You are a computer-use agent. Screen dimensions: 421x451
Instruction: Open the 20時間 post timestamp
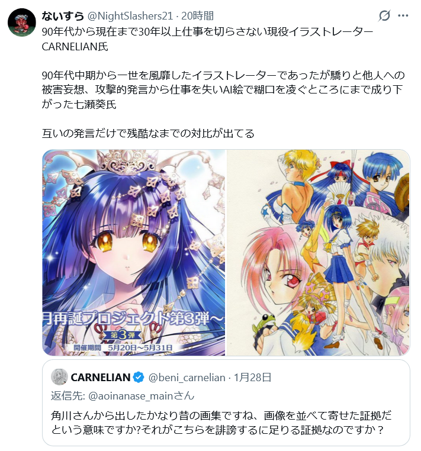tap(197, 16)
